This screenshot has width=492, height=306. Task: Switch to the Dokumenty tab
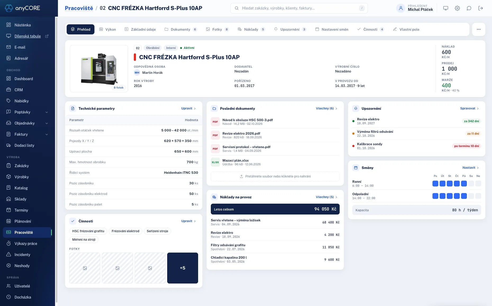click(181, 29)
